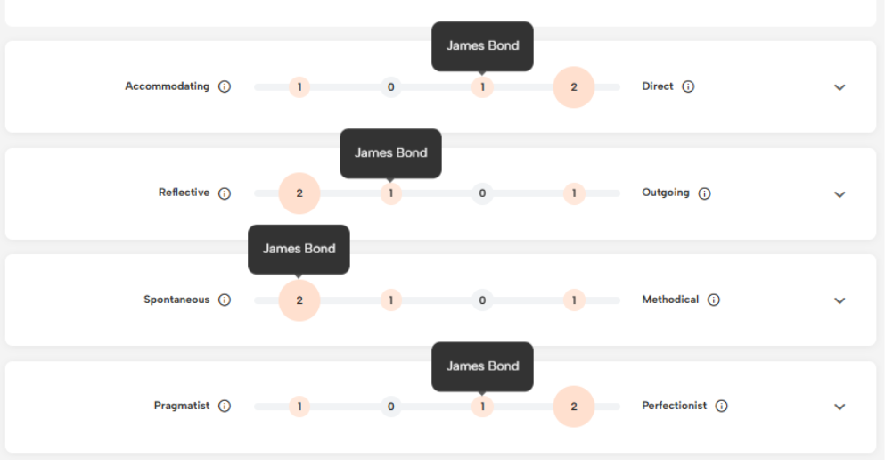Select the large 2 bubble near Direct
Screen dimensions: 885x460
pos(574,87)
